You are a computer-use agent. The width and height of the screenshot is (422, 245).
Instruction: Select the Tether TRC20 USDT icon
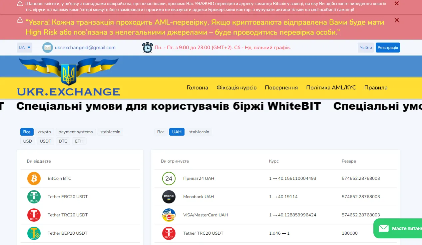point(34,215)
